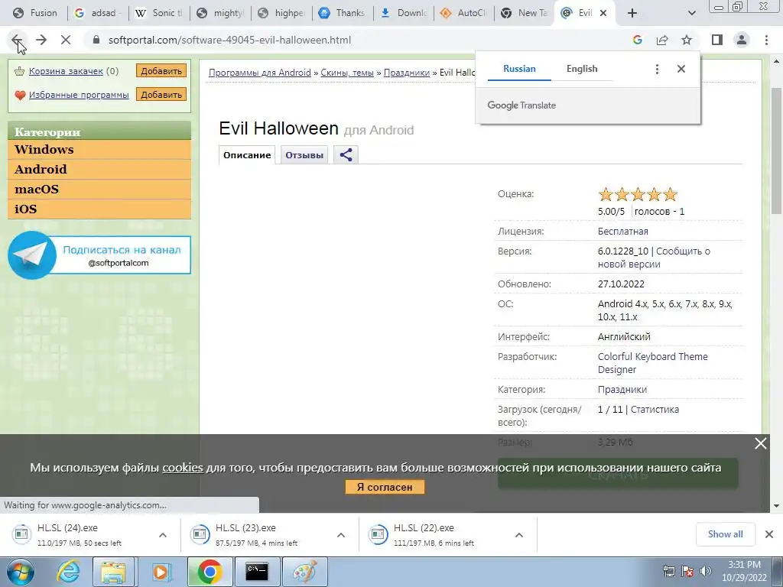Accept cookies with Я согласен button
The height and width of the screenshot is (587, 783).
coord(385,487)
